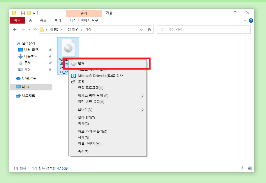This screenshot has width=266, height=183.
Task: Select OneDrive in the navigation pane
Action: (26, 78)
